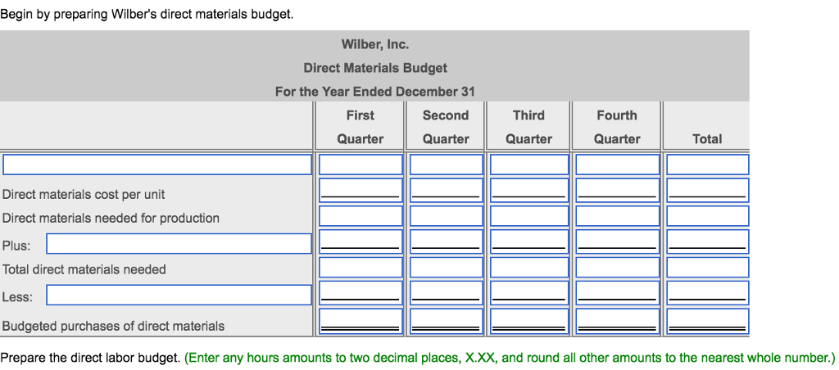Click Third Quarter cell for Direct materials cost per unit
Screen dimensions: 839x370
click(x=529, y=190)
